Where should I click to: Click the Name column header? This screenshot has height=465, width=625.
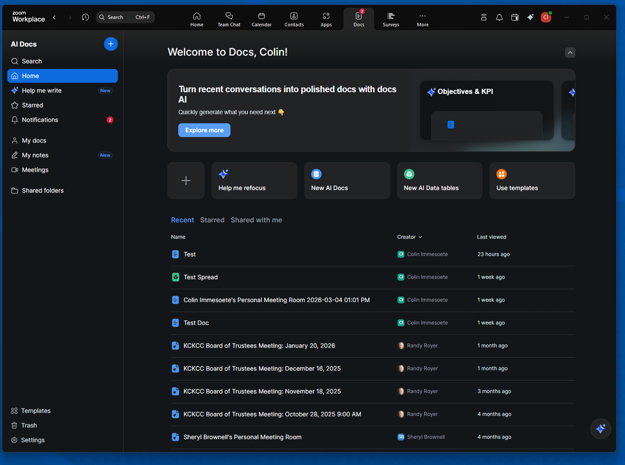coord(178,237)
